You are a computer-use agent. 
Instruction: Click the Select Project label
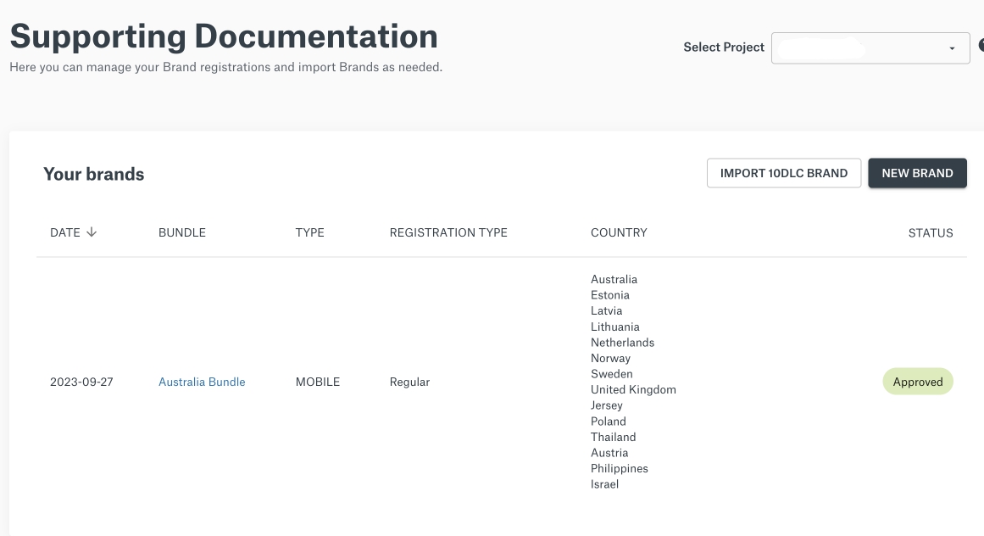pyautogui.click(x=724, y=47)
